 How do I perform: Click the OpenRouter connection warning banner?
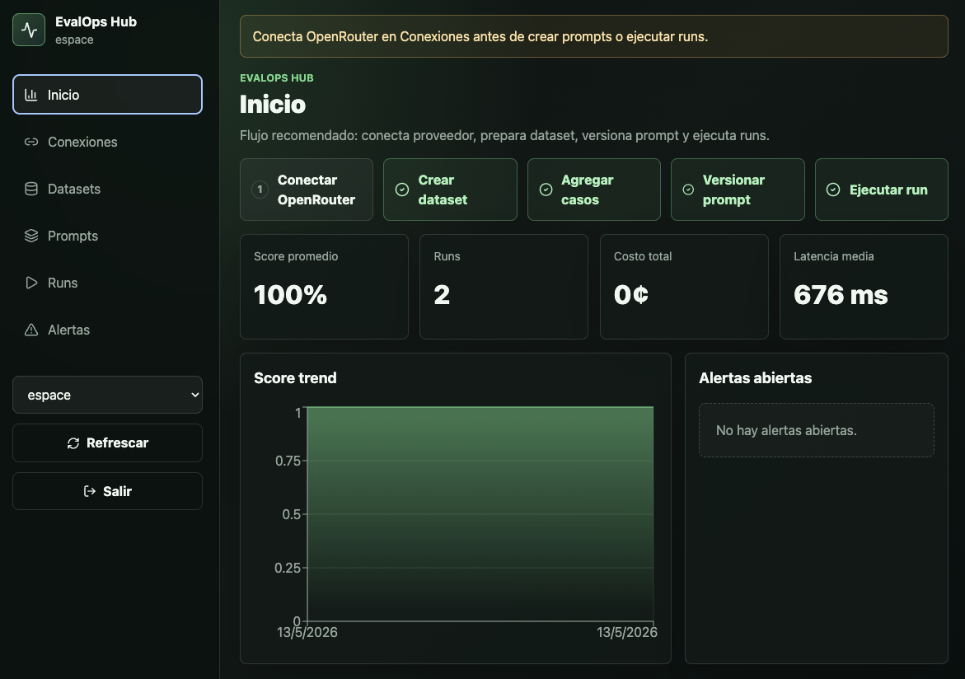pos(594,36)
